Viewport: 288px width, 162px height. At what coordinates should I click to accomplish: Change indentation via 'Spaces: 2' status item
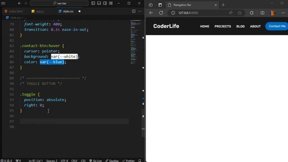click(x=52, y=161)
